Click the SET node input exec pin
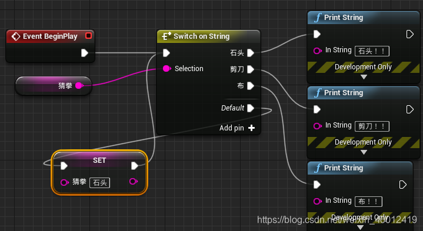The height and width of the screenshot is (231, 423). pyautogui.click(x=64, y=166)
